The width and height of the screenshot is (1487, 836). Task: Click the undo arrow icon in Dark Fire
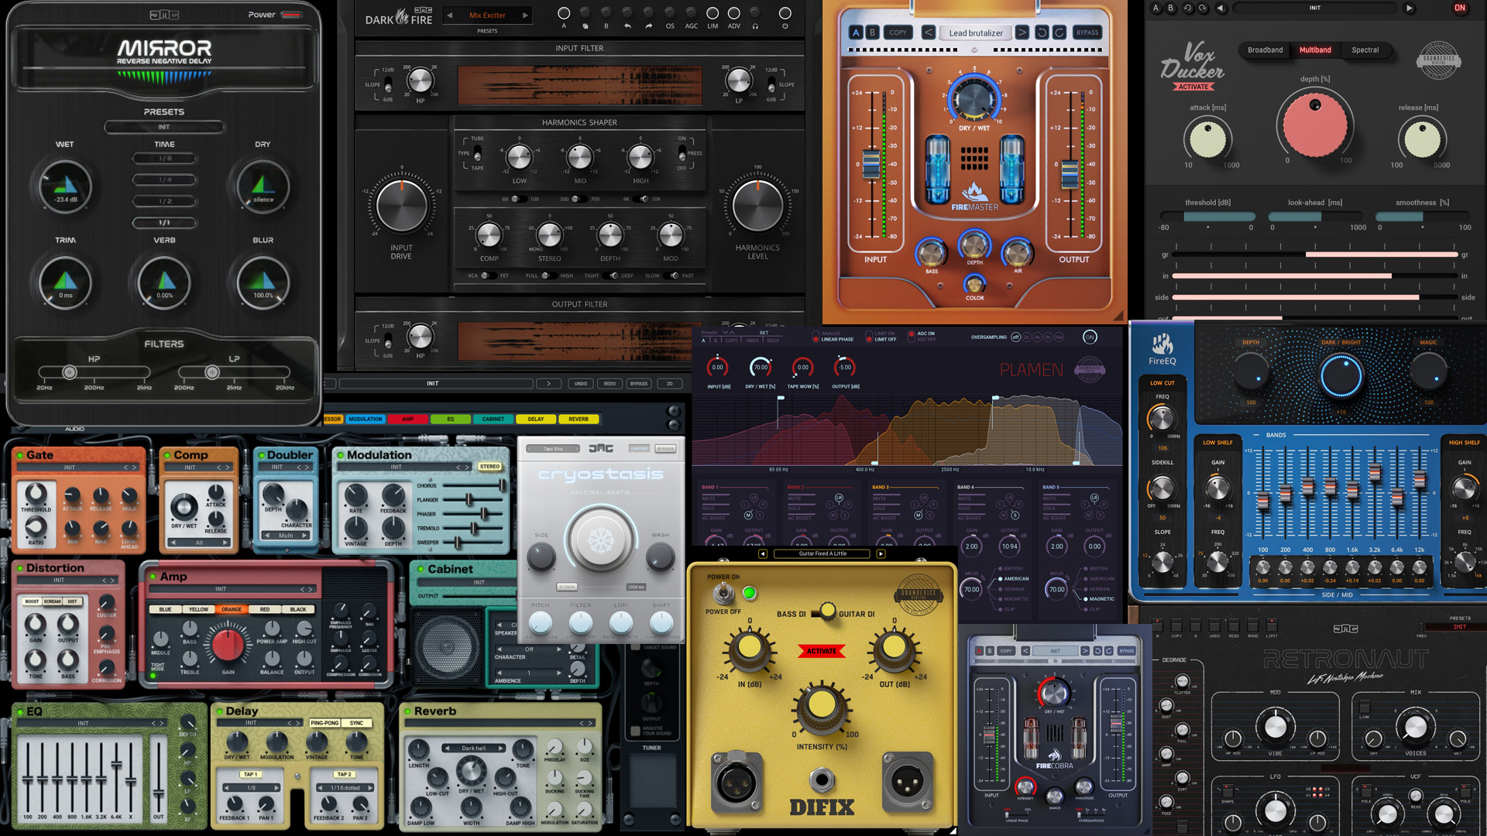[x=627, y=26]
